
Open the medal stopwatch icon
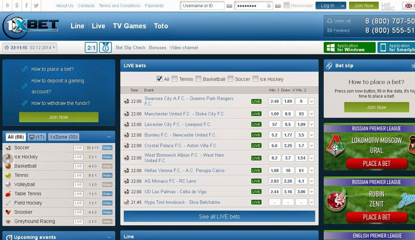coord(105,48)
